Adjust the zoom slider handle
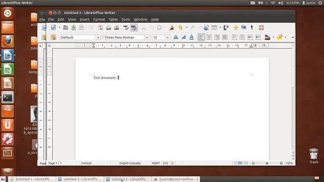Viewport: 324px width, 182px height. pos(267,163)
